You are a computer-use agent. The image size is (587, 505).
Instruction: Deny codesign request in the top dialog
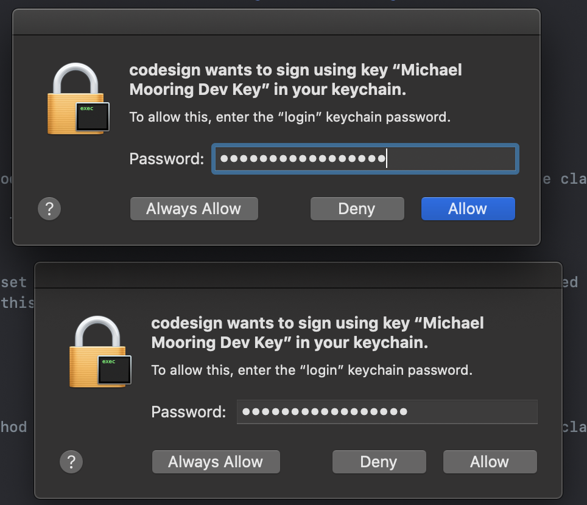click(357, 209)
